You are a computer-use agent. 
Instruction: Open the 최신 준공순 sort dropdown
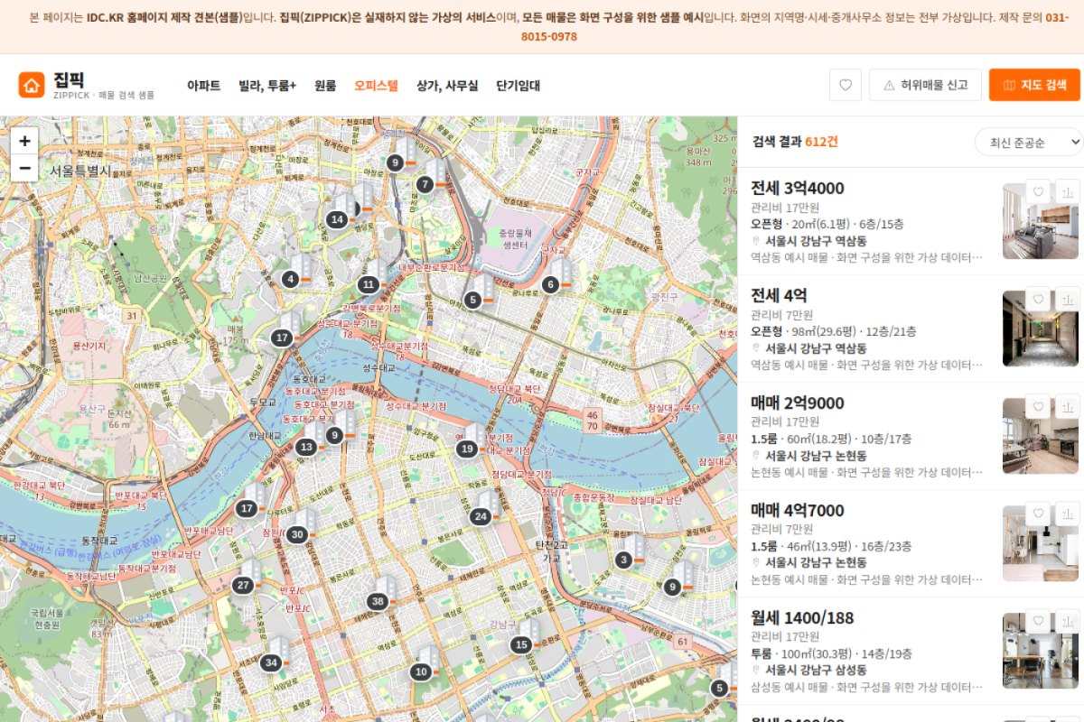click(1028, 142)
